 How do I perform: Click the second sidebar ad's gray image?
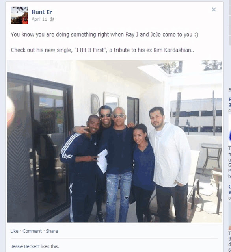coord(230,216)
